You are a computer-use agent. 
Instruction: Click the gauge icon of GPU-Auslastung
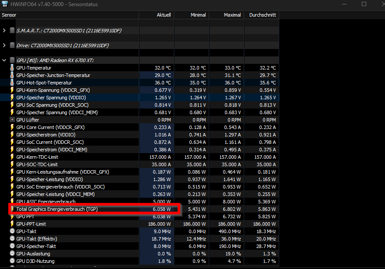[12, 253]
